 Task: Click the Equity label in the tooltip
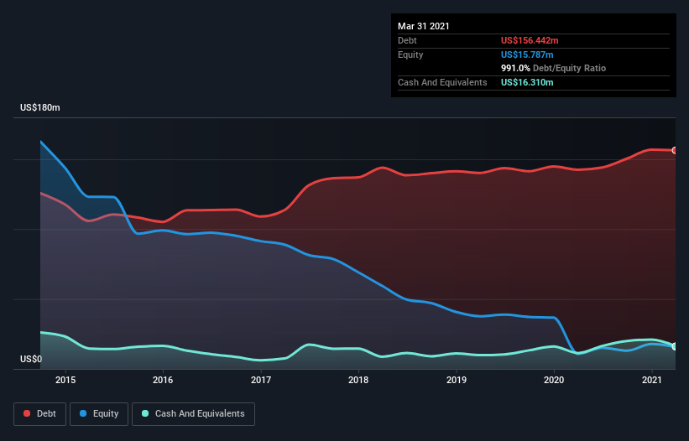[x=410, y=54]
